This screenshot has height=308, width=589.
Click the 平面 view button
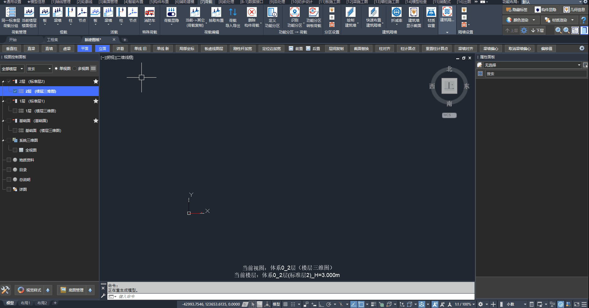[85, 48]
